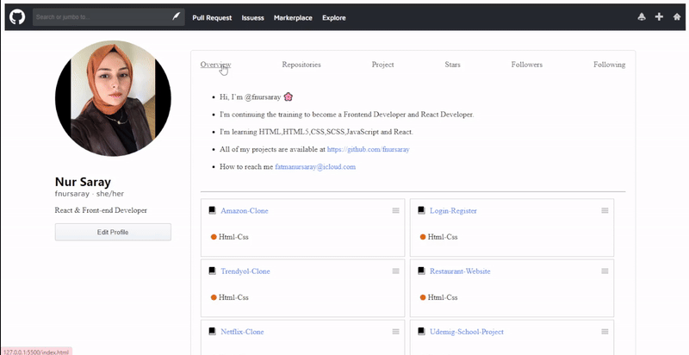This screenshot has height=355, width=689.
Task: Open the Stars tab
Action: pyautogui.click(x=453, y=65)
